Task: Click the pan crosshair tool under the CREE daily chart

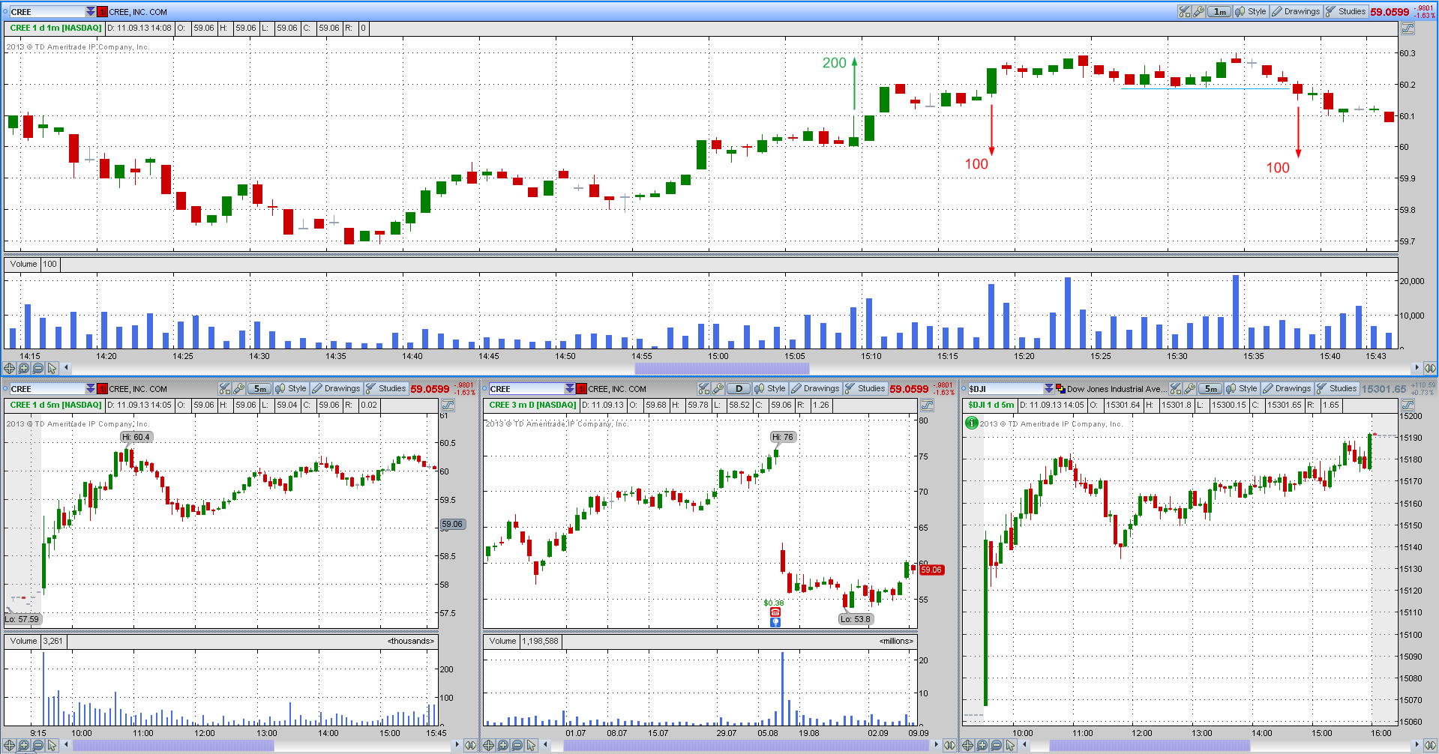Action: [488, 745]
